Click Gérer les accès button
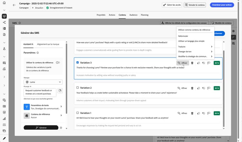Image resolution: width=242 pixels, height=142 pixels. click(172, 5)
